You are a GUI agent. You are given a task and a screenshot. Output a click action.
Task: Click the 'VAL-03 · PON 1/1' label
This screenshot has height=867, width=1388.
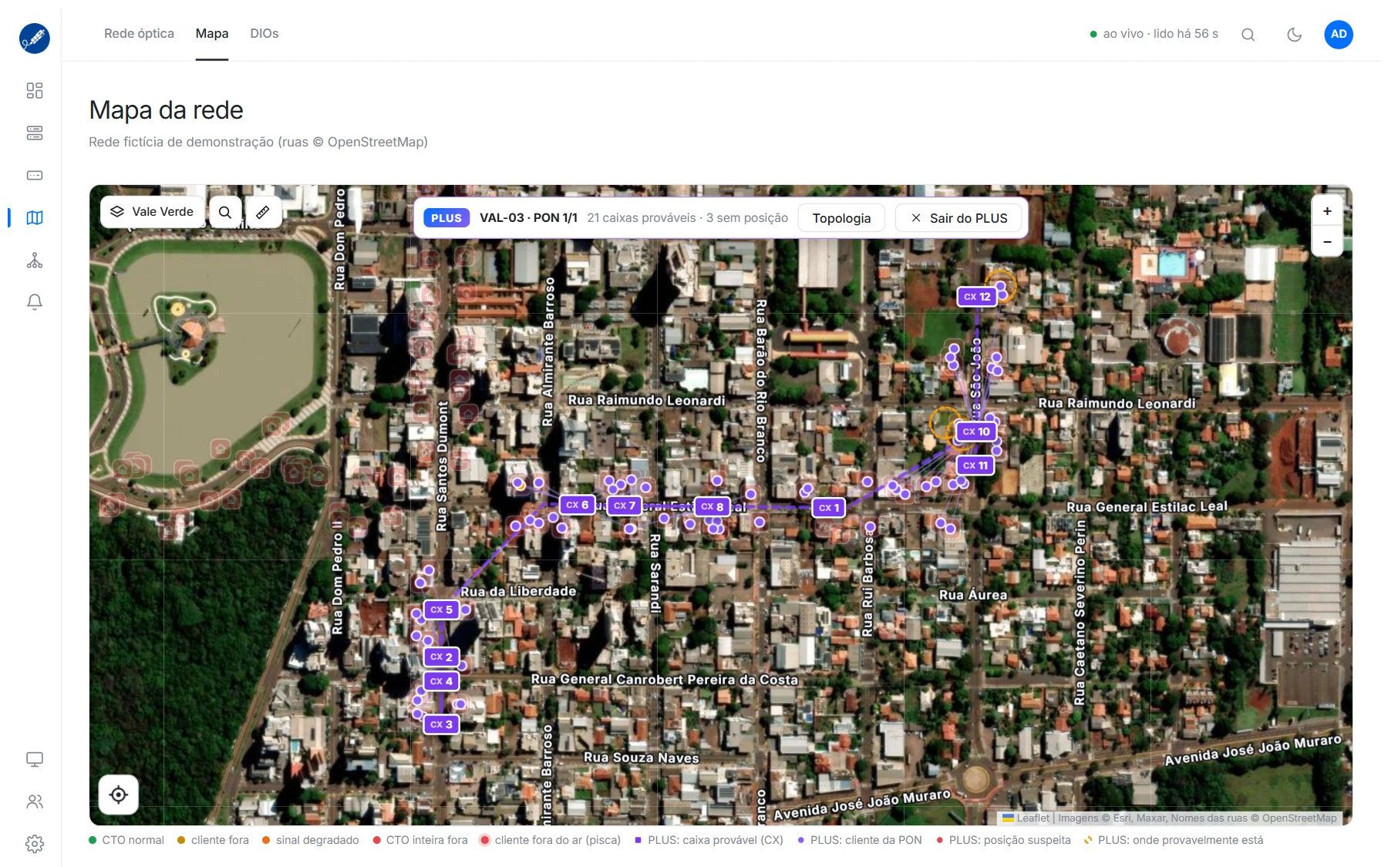click(x=528, y=218)
